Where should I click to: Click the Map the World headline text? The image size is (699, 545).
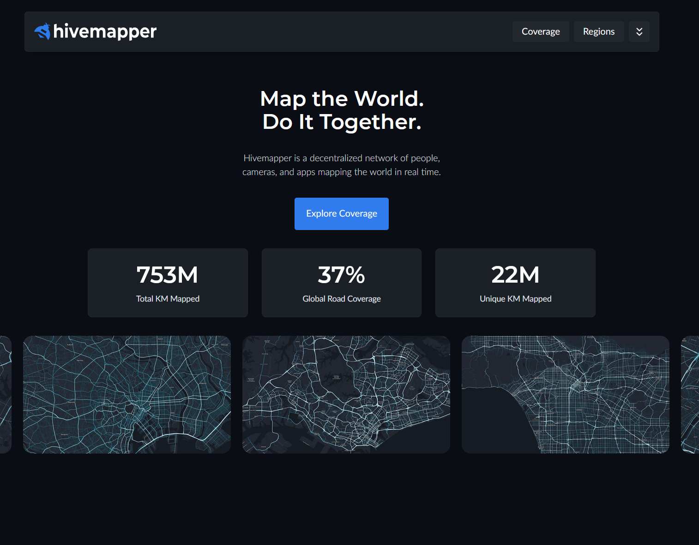(x=342, y=99)
